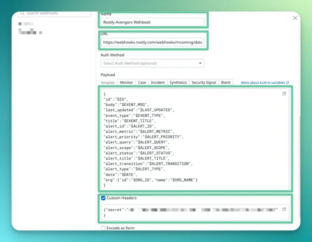The height and width of the screenshot is (242, 312).
Task: Click inside the payload JSON editor
Action: tap(195, 139)
